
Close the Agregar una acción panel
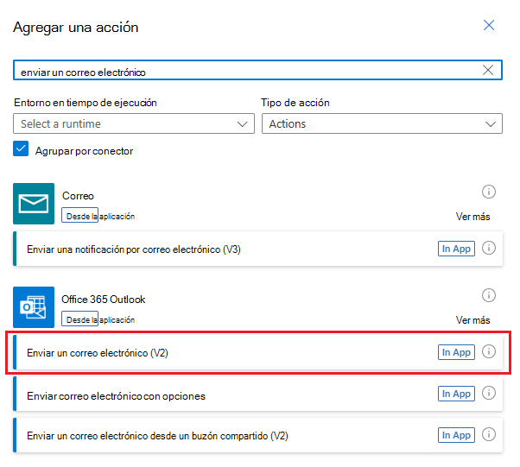[x=489, y=25]
